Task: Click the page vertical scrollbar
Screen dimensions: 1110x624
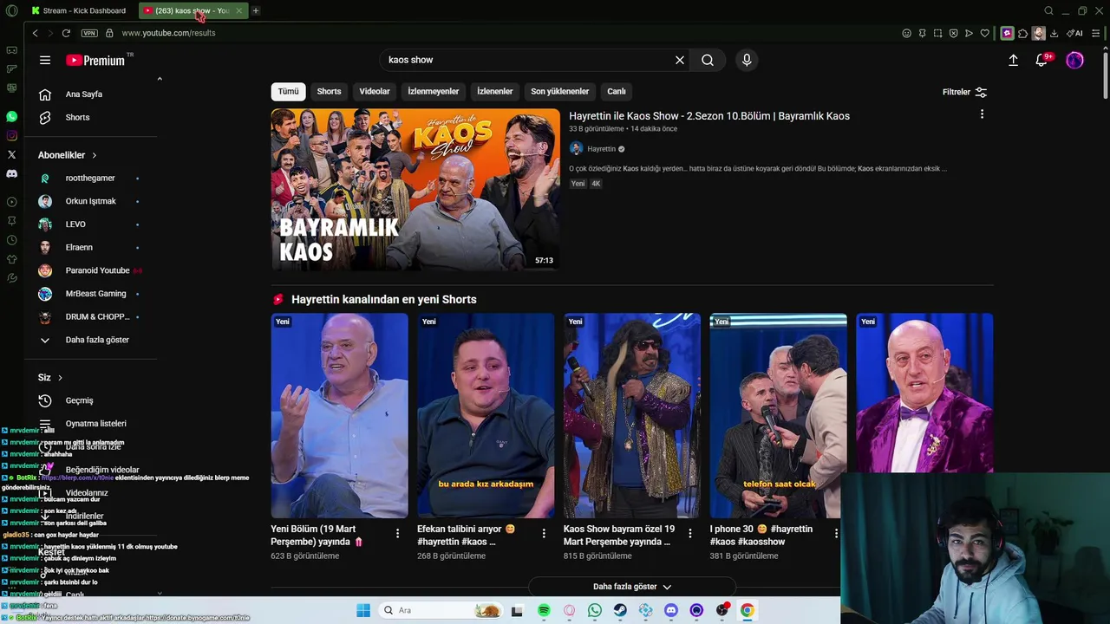Action: pyautogui.click(x=1106, y=78)
